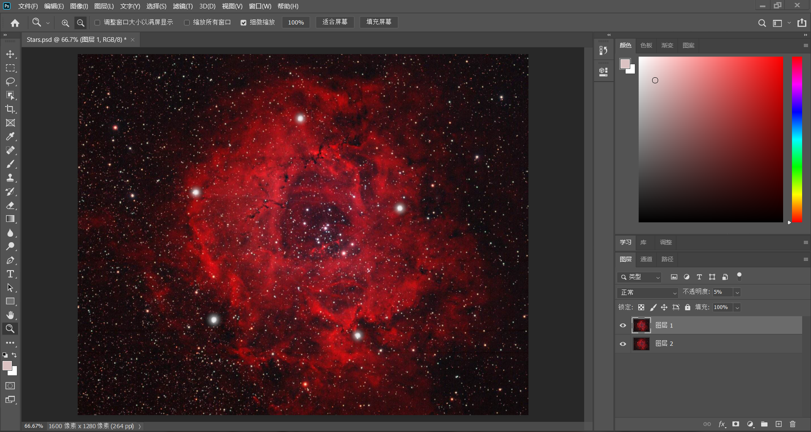This screenshot has width=811, height=432.
Task: Click the zoom out magnifier in options bar
Action: tap(81, 23)
